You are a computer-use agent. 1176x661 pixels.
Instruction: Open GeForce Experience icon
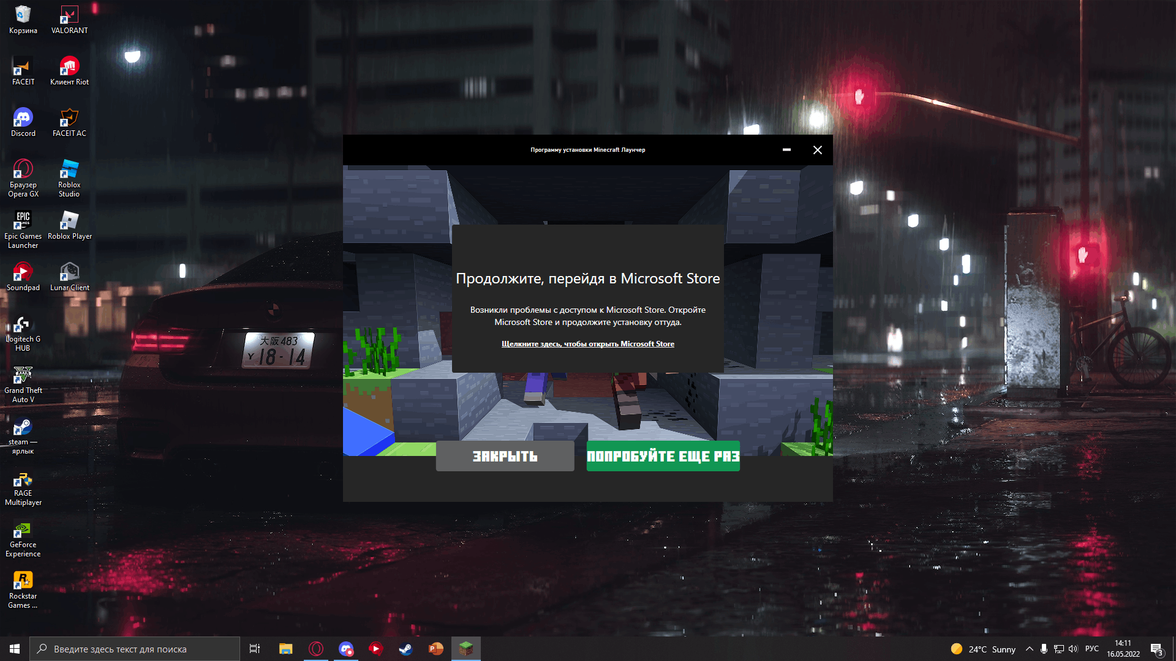pyautogui.click(x=23, y=534)
